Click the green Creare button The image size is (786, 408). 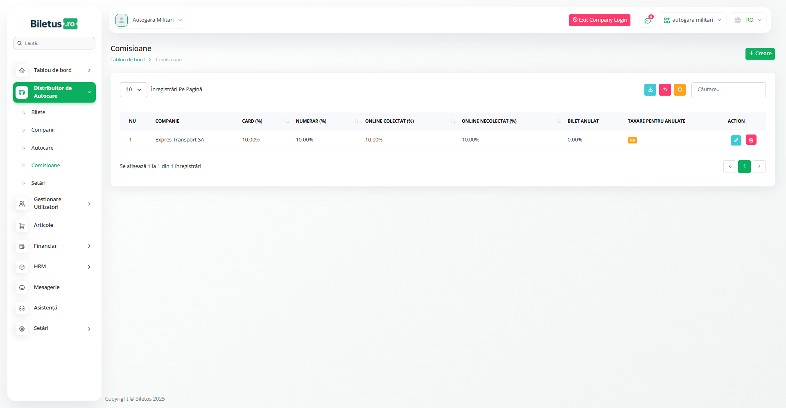tap(760, 54)
